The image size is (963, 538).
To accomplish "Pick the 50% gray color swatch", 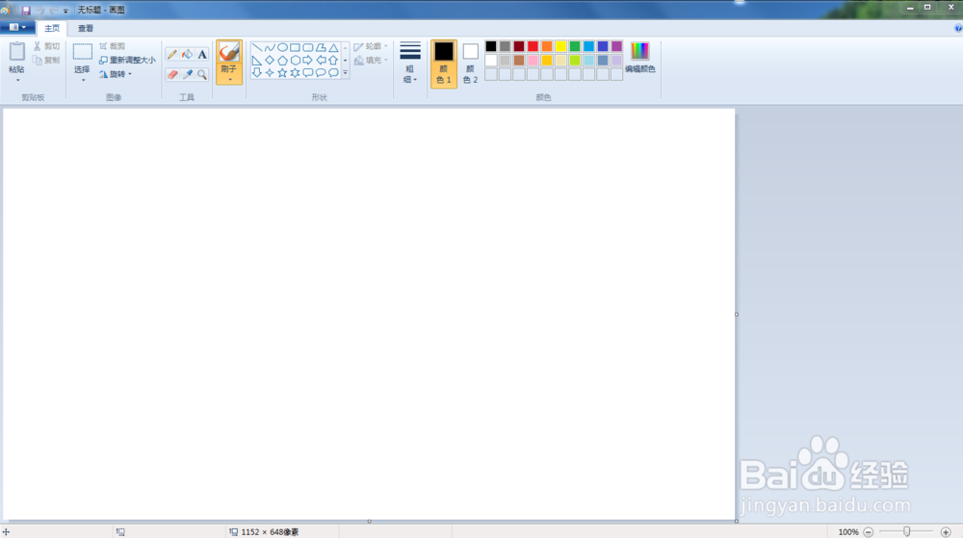I will 505,46.
